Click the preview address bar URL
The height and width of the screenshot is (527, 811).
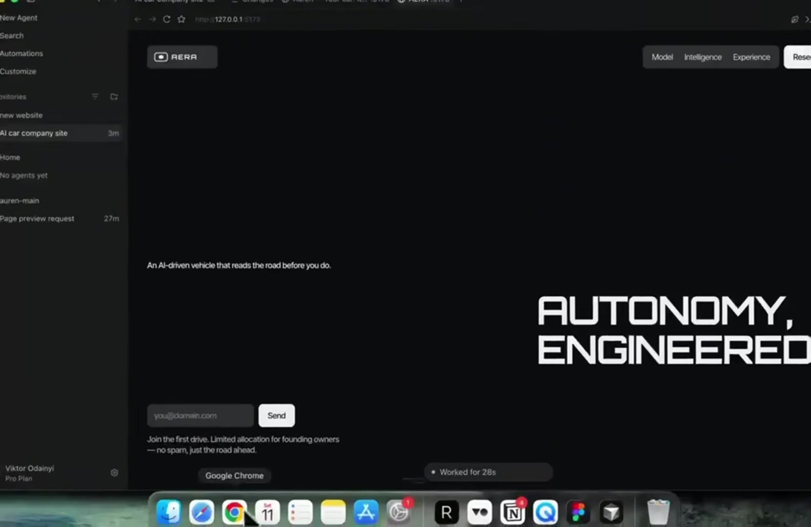click(227, 19)
